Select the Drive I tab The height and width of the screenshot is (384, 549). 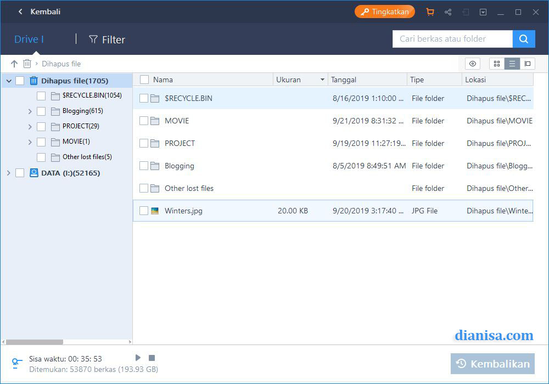(29, 39)
